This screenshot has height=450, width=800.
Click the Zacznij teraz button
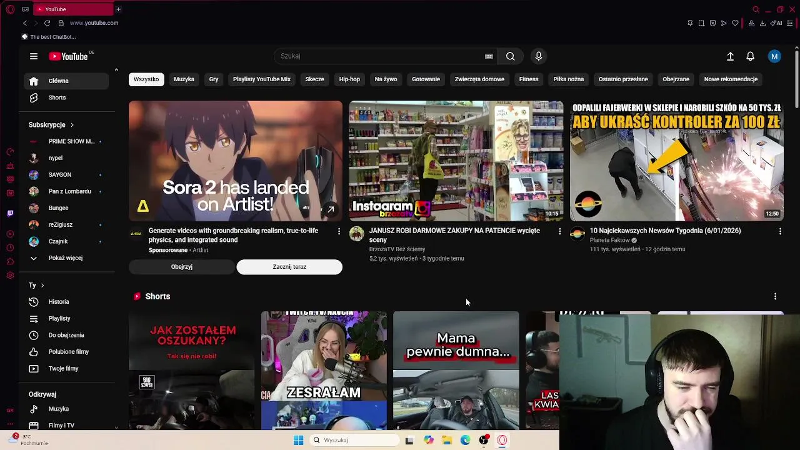coord(289,267)
